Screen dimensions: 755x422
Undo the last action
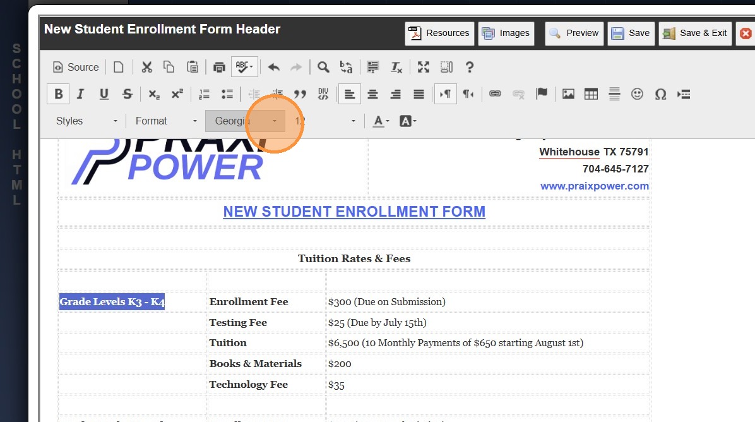[273, 67]
